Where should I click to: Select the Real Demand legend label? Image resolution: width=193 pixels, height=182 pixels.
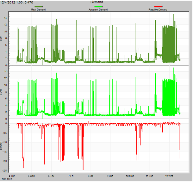coord(38,10)
